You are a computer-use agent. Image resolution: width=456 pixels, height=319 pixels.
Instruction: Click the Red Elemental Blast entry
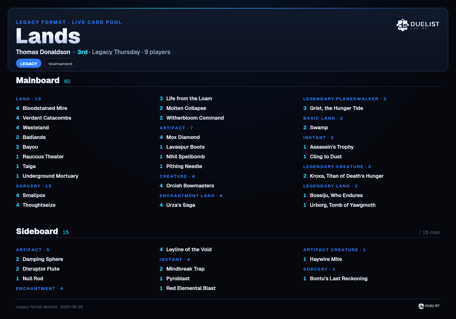pos(188,288)
